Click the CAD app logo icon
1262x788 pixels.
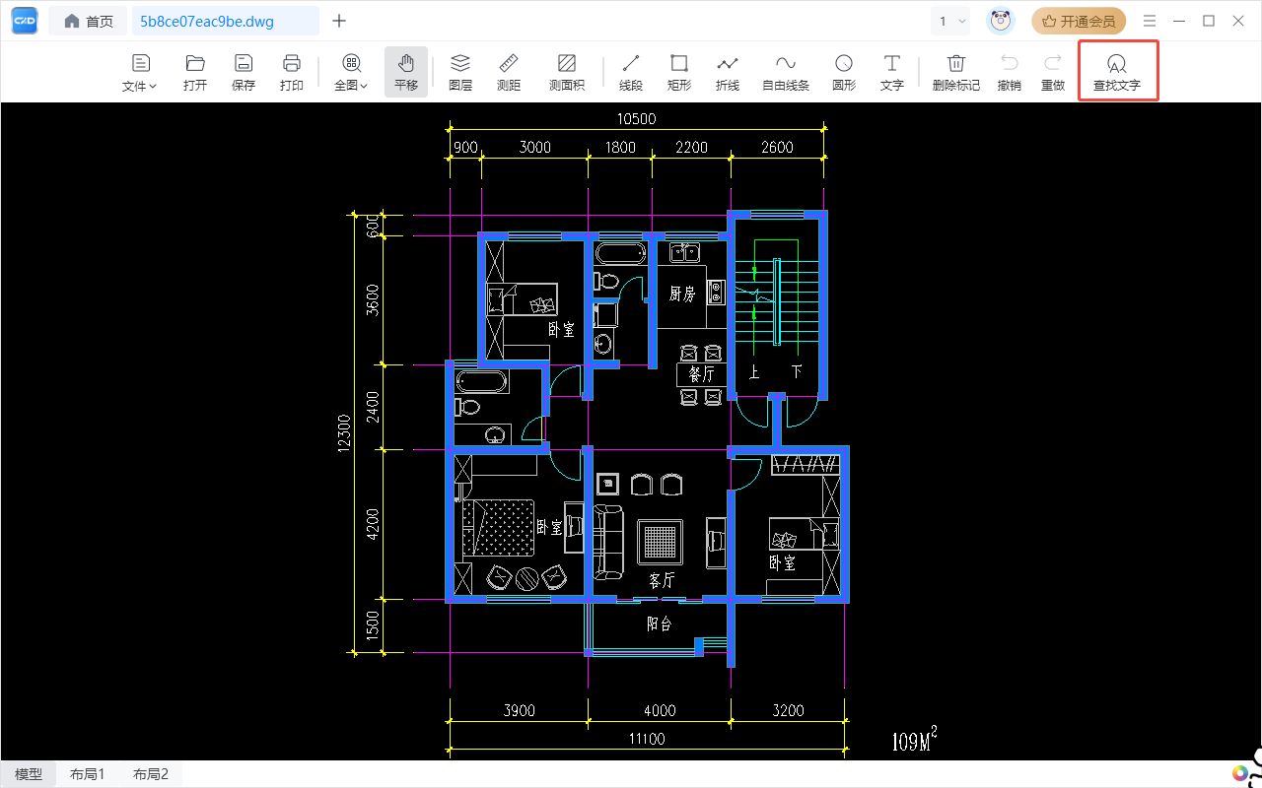[25, 21]
